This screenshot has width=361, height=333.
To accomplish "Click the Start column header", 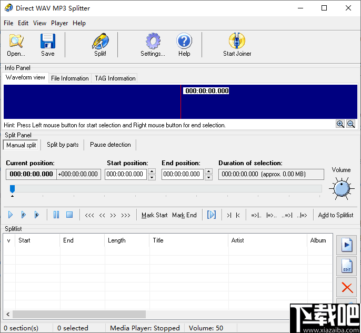I will (37, 240).
